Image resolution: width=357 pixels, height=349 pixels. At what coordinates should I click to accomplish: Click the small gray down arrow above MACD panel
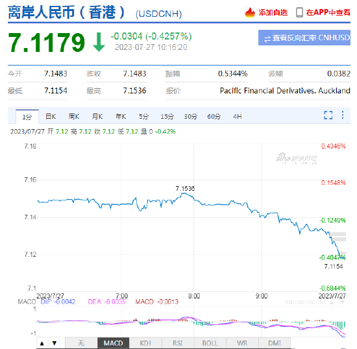coord(343,302)
